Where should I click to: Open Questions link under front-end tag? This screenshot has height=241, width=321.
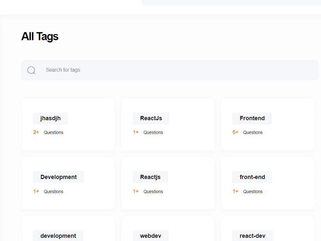(x=253, y=192)
